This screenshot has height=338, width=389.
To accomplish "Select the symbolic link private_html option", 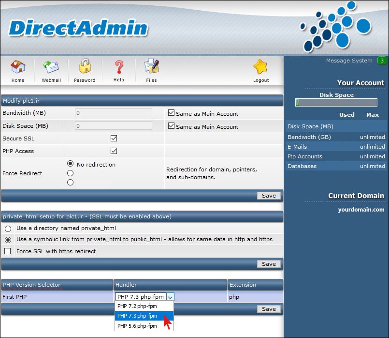I will [8, 240].
